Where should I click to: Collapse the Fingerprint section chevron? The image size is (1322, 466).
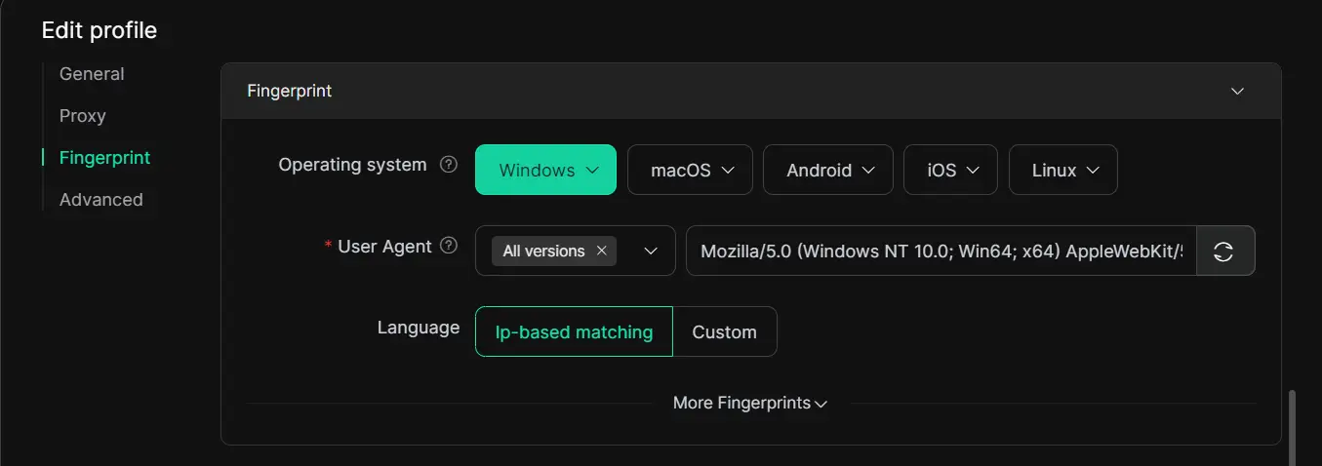1237,91
